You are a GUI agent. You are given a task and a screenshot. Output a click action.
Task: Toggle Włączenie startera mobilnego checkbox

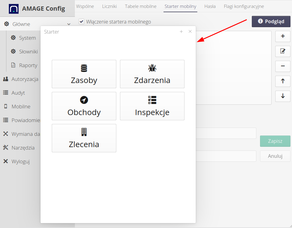tap(81, 22)
